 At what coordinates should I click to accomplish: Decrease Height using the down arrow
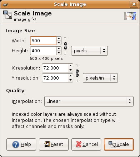[x=59, y=53]
